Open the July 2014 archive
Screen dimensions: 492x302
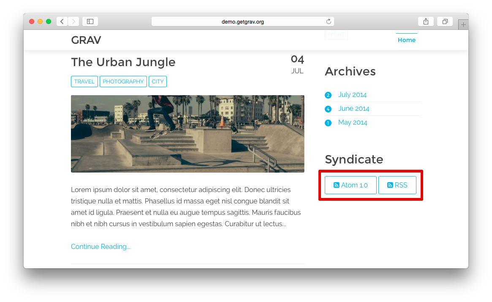(x=352, y=95)
